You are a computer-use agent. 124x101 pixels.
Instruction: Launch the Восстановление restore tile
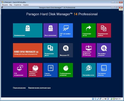point(50,30)
